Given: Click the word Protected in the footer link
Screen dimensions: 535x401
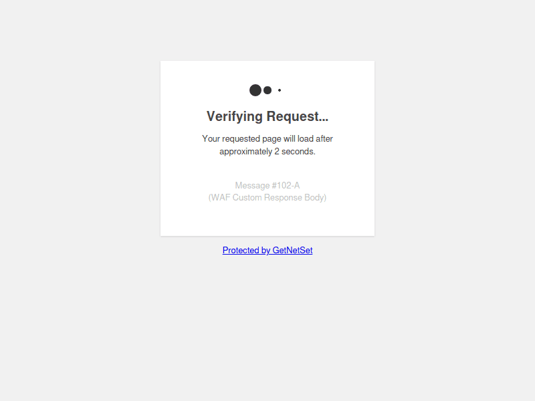Looking at the screenshot, I should 241,250.
